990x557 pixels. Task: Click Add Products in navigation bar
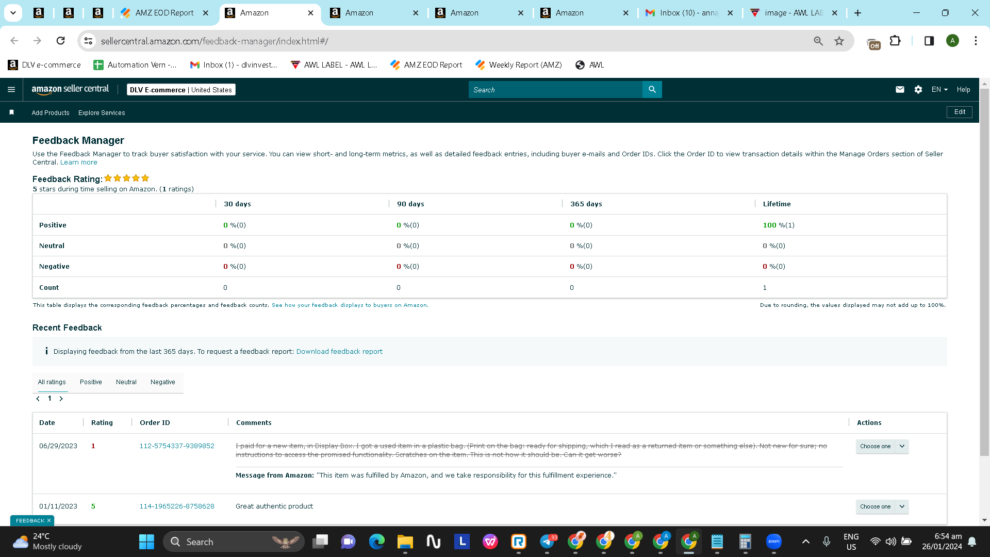[x=51, y=113]
